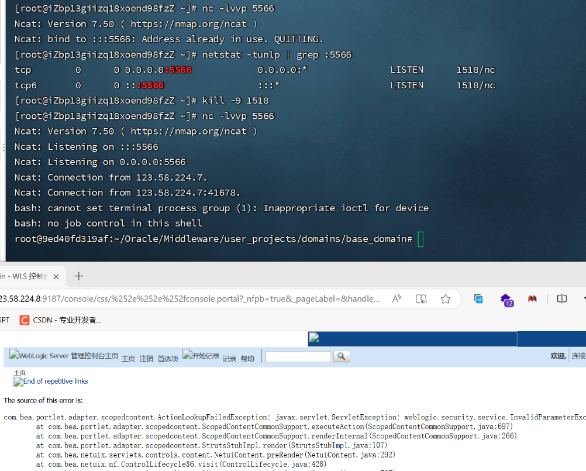Click the CSDN bookmark favicon
586x471 pixels.
tap(25, 320)
